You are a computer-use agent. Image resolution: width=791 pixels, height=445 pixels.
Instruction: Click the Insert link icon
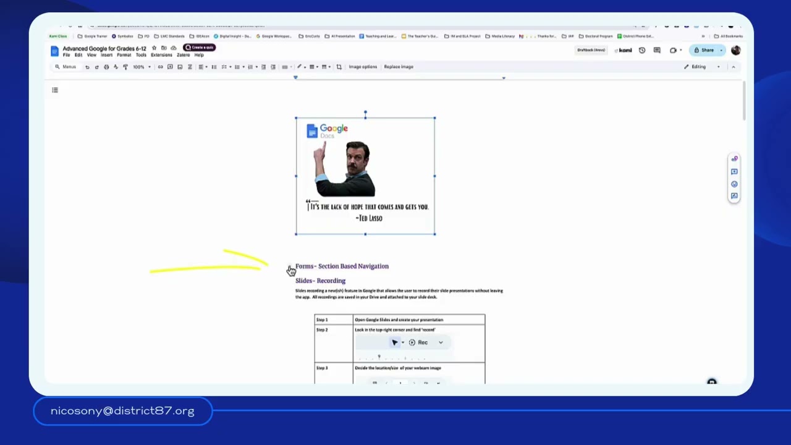tap(160, 67)
